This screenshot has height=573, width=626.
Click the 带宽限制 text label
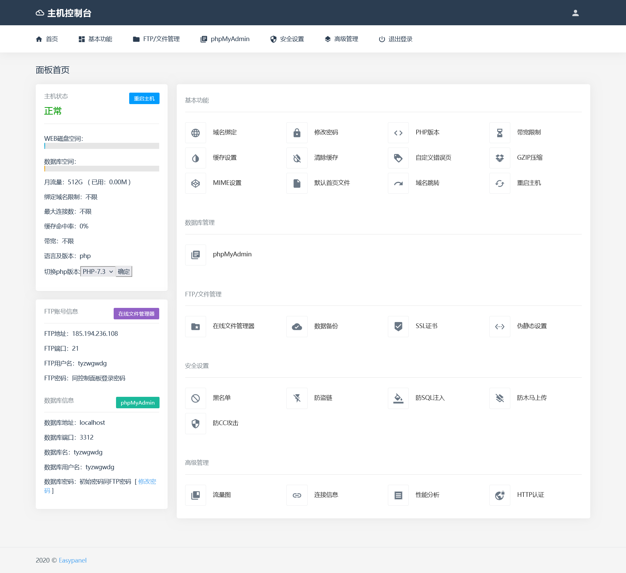click(x=529, y=132)
